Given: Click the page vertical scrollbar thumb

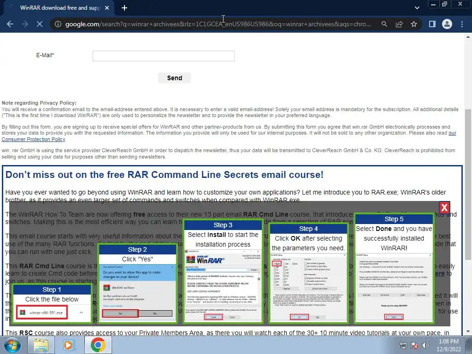Looking at the screenshot, I should tap(468, 185).
